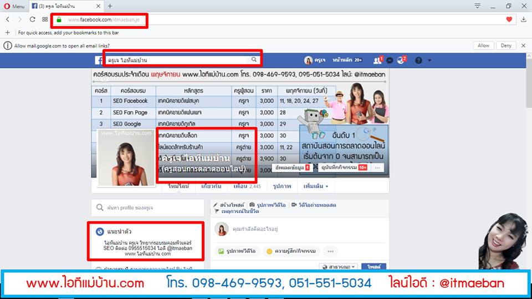Deny mail.google.com email link request

[506, 45]
